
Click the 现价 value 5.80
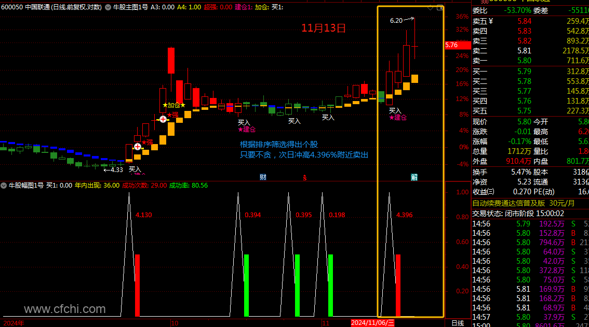(x=524, y=121)
